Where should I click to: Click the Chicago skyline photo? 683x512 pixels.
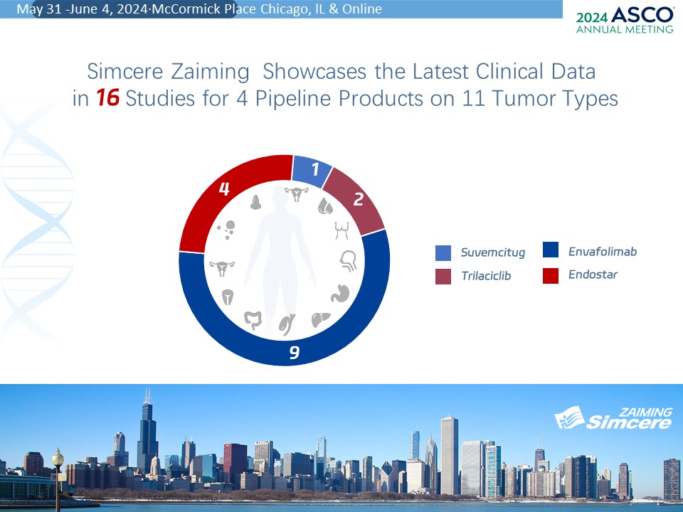tap(341, 448)
